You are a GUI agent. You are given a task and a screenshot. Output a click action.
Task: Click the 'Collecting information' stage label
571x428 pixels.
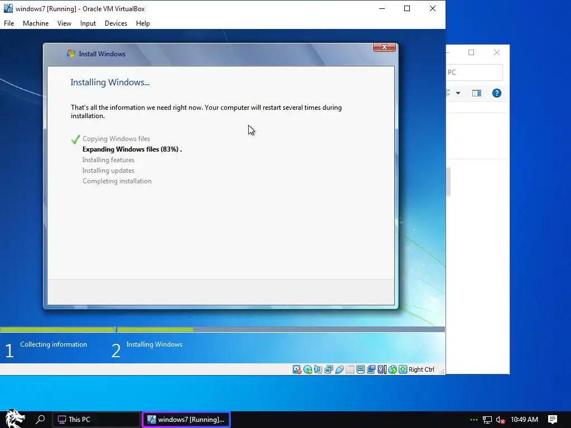click(x=54, y=344)
